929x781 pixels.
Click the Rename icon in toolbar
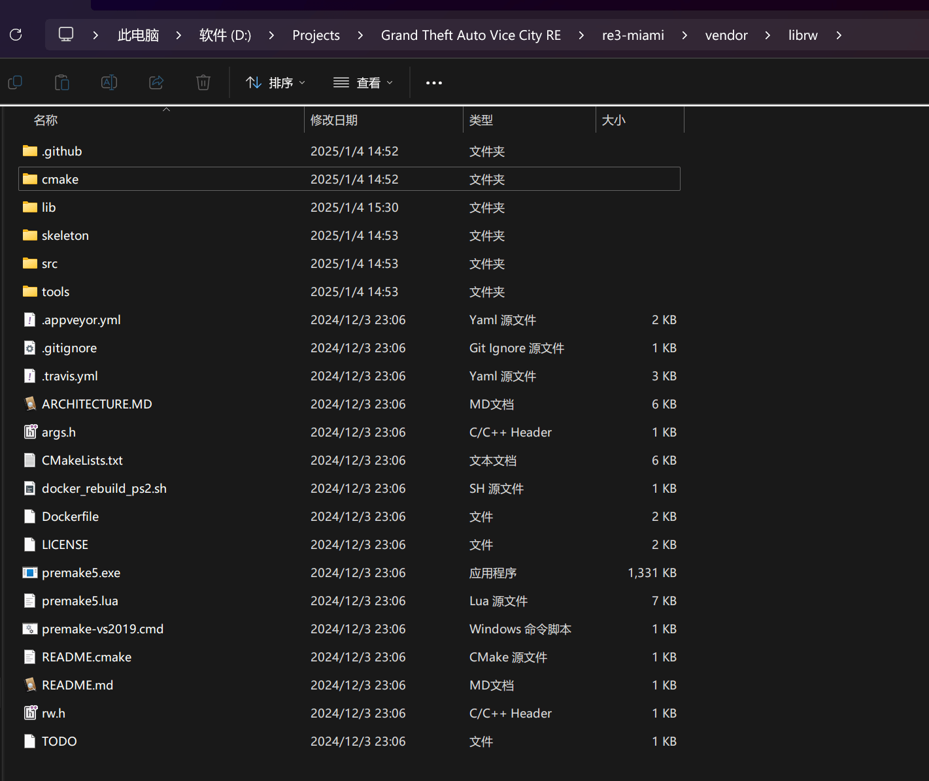coord(109,82)
